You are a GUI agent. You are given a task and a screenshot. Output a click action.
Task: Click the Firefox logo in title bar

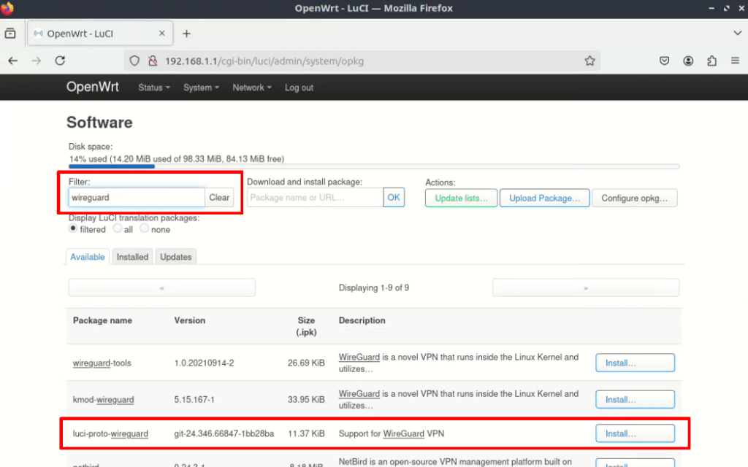click(7, 8)
